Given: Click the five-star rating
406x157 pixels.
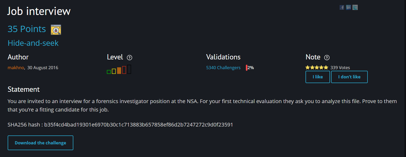Looking at the screenshot, I should point(317,68).
